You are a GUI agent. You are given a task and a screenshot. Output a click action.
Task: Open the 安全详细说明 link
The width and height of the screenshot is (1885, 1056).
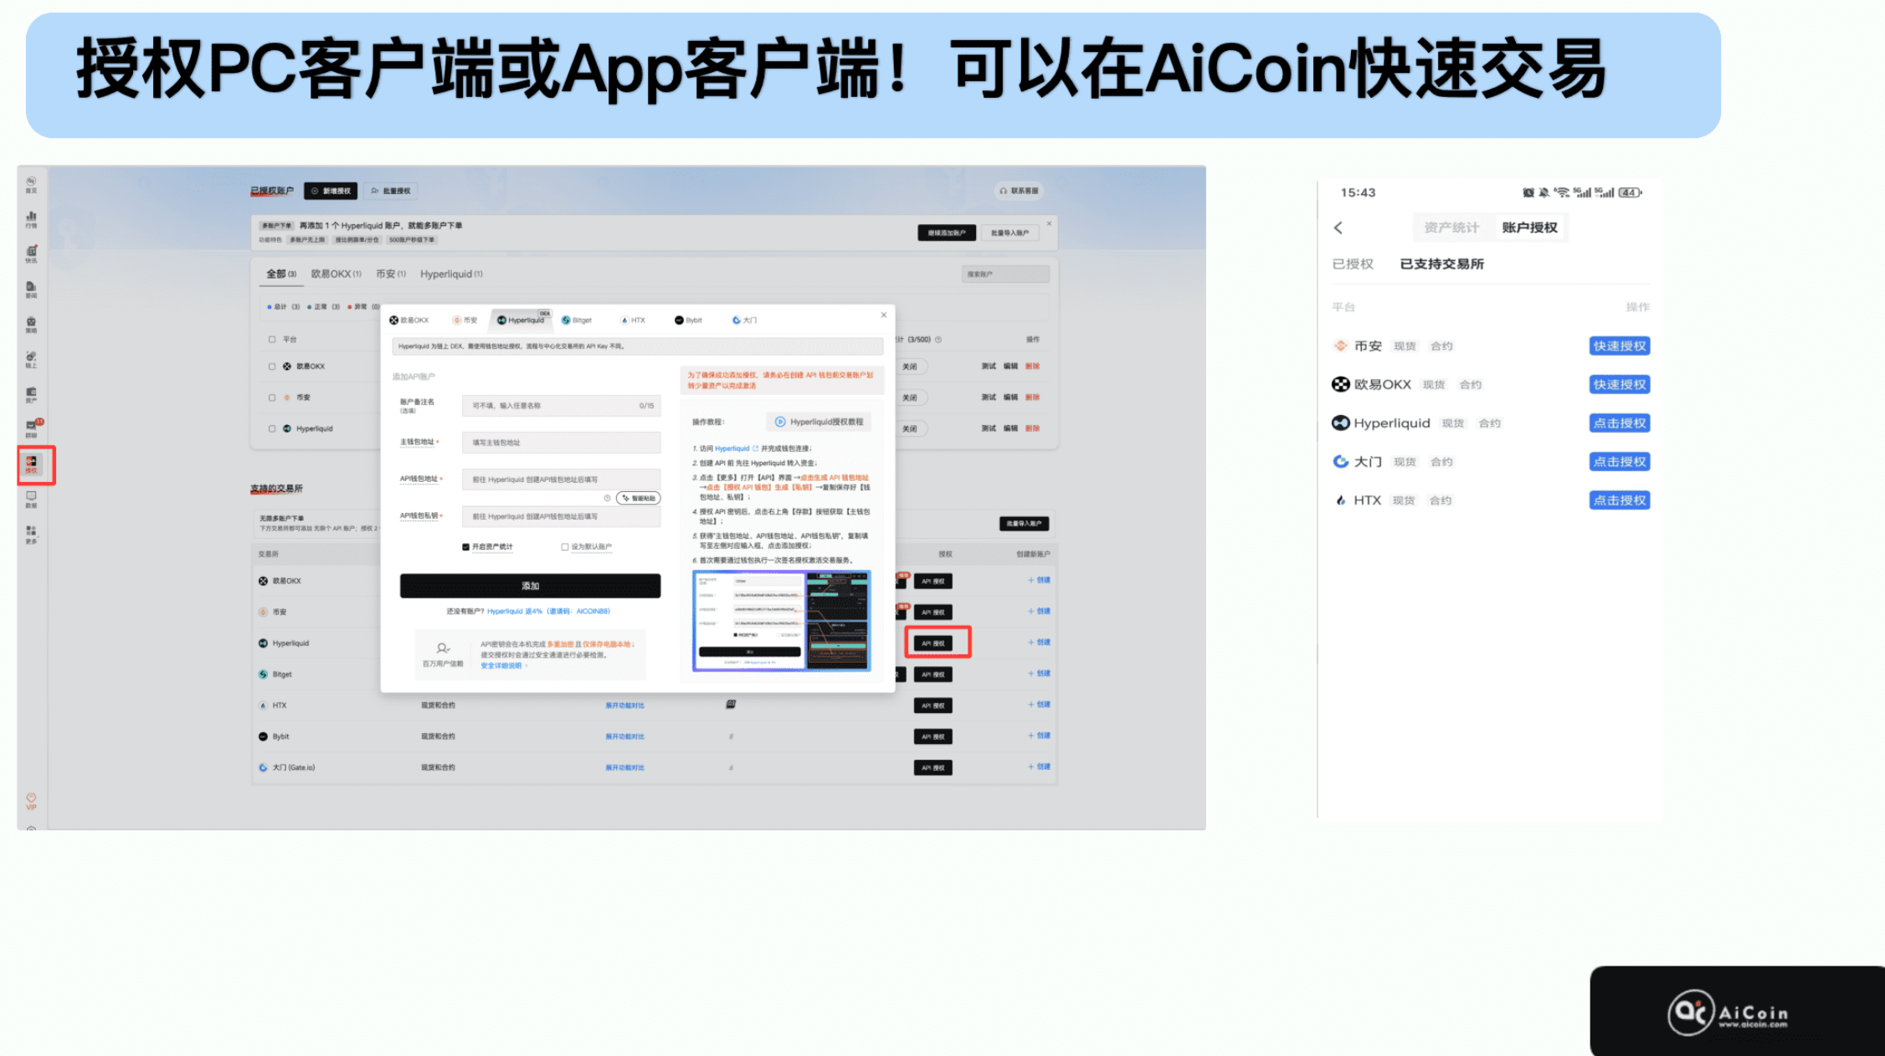point(502,666)
